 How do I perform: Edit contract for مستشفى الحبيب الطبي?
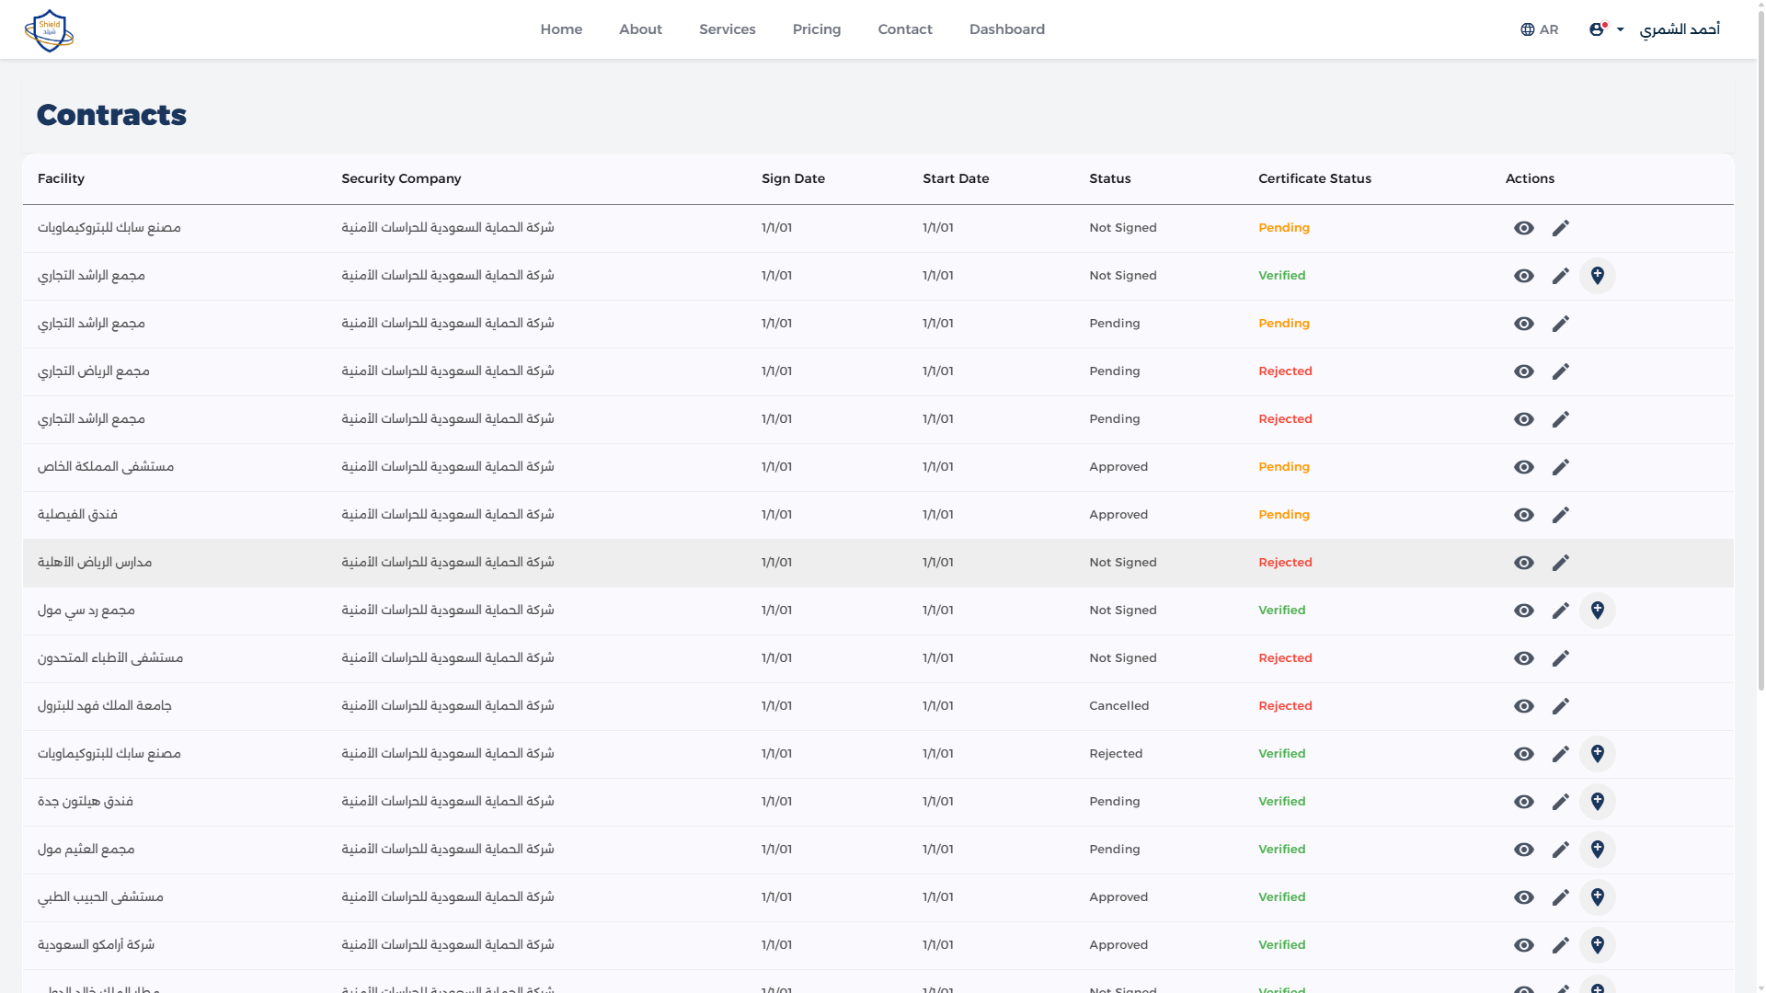pos(1561,897)
